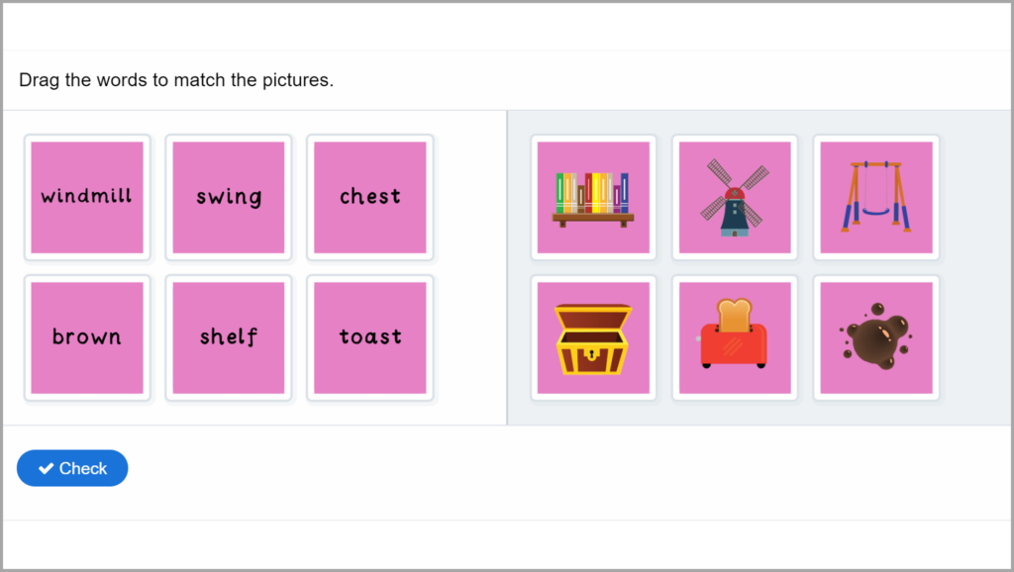Select the "shelf" word card
The image size is (1014, 572).
click(229, 337)
